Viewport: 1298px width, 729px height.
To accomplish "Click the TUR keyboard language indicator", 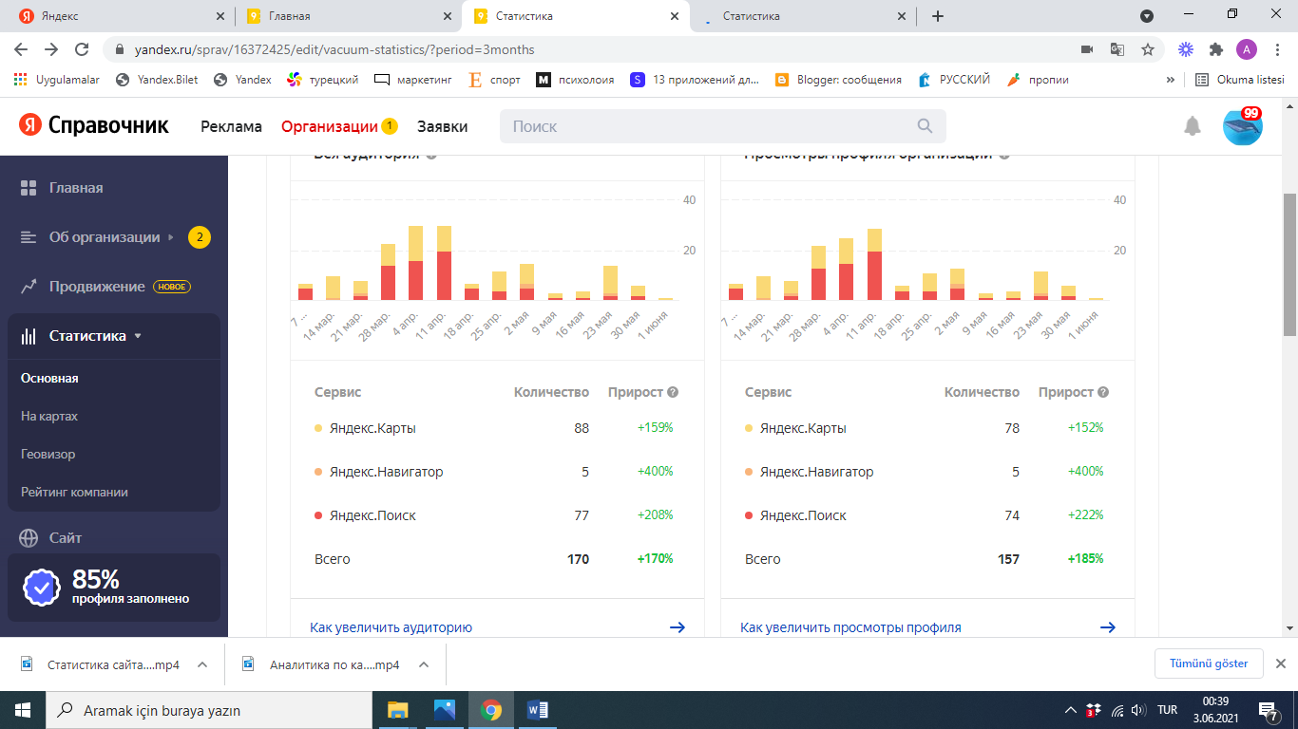I will (1168, 710).
